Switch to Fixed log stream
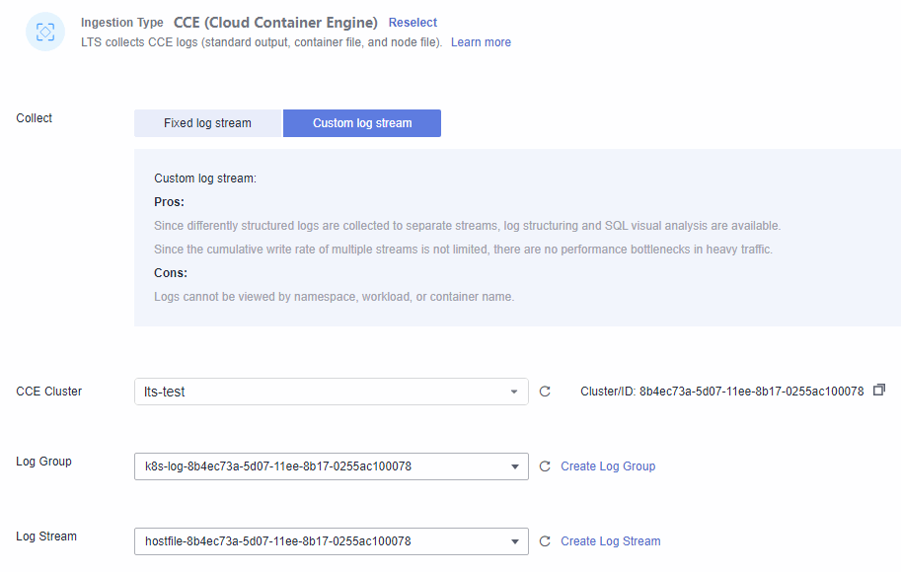The image size is (901, 572). pos(207,123)
